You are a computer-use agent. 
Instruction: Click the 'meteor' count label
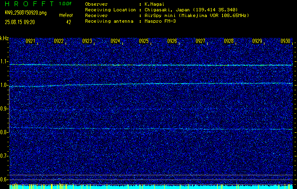pyautogui.click(x=66, y=15)
